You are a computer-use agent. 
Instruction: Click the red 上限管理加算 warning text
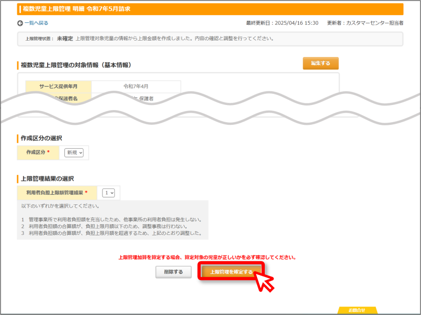tap(207, 257)
